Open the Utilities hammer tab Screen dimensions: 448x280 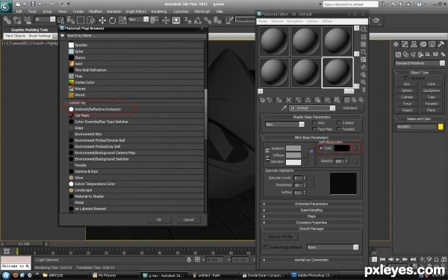click(441, 44)
